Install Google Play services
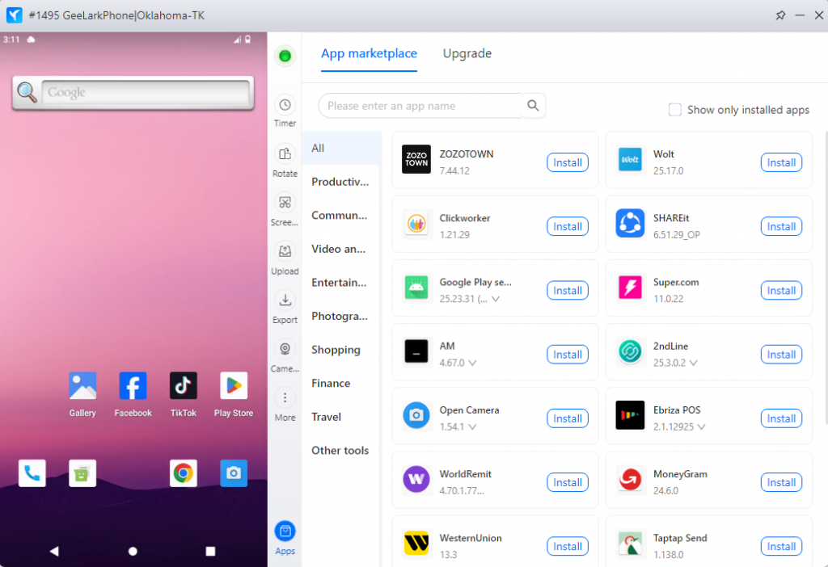The image size is (828, 567). click(x=567, y=291)
